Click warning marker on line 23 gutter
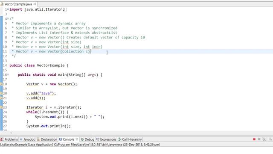273x154 pixels. (1, 107)
